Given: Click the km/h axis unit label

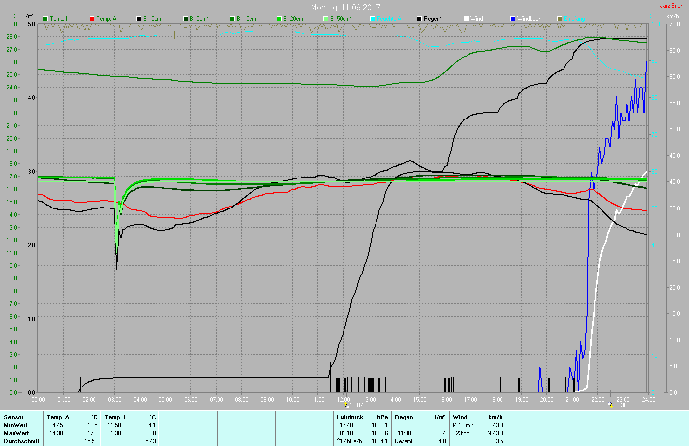Looking at the screenshot, I should point(673,16).
